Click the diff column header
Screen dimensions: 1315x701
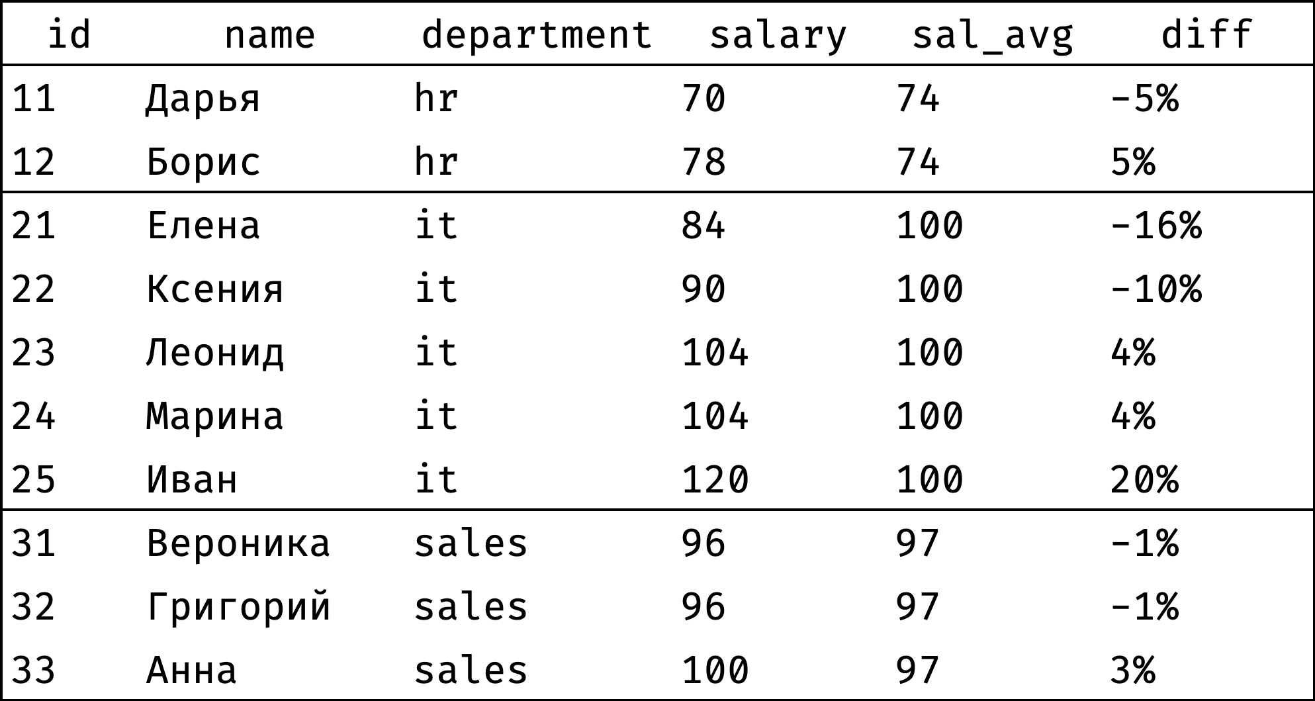[x=1206, y=34]
